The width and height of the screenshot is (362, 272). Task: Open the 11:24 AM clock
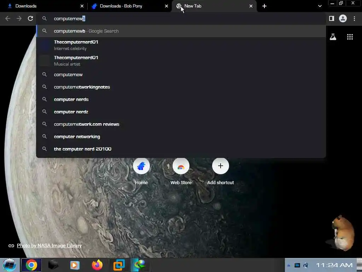tap(334, 265)
